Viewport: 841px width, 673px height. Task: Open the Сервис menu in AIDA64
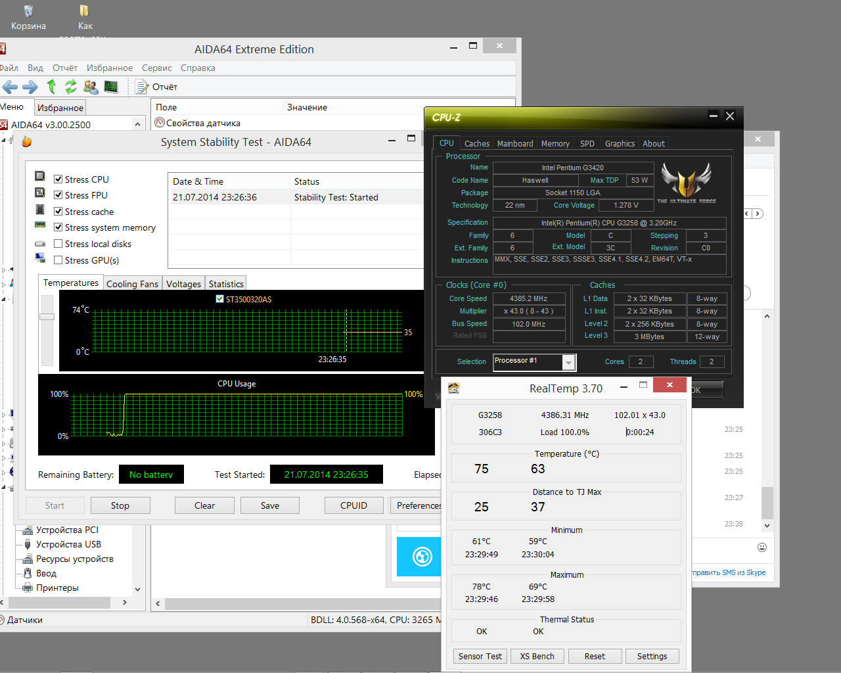tap(157, 68)
